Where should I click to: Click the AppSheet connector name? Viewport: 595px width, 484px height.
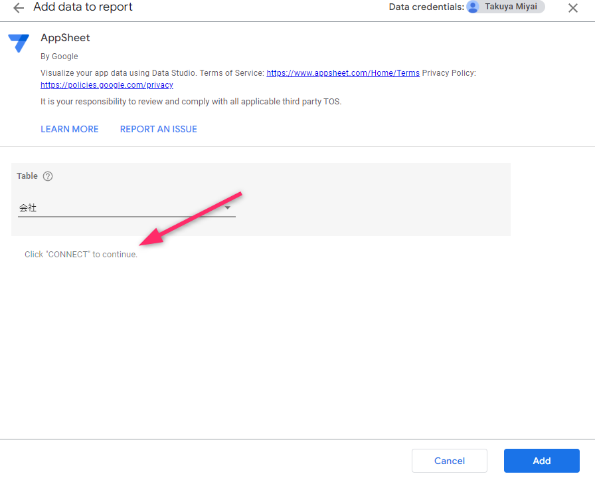coord(65,38)
